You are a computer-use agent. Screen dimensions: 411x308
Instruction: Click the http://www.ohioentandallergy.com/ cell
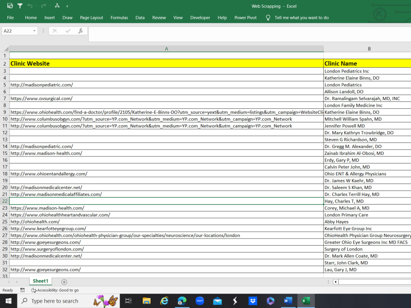166,174
